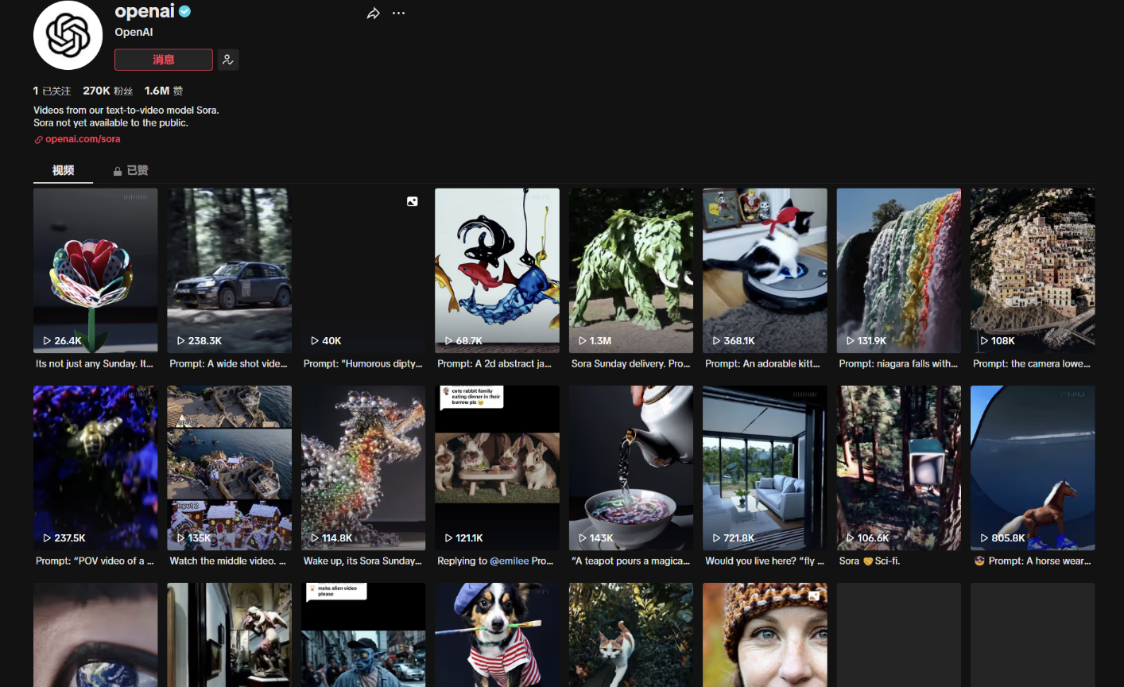Screen dimensions: 1124x687
Task: Click caption "Prompt: "Humorous dipty..."
Action: pos(362,363)
